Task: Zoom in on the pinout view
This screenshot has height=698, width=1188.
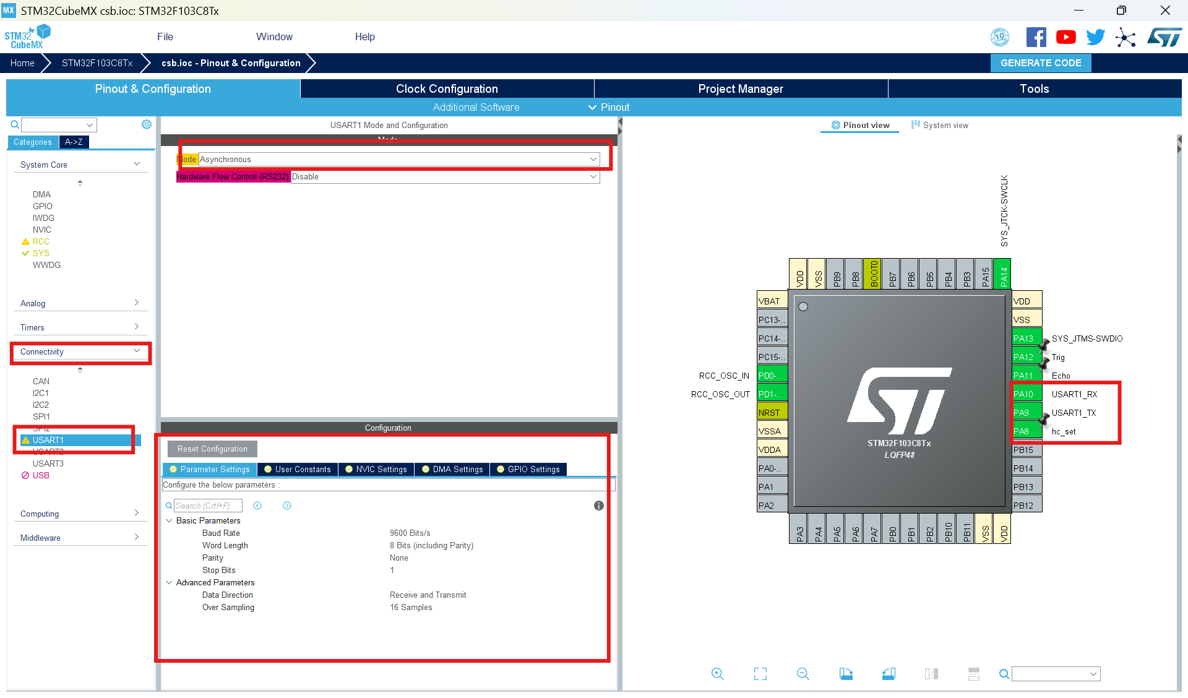Action: pos(717,674)
